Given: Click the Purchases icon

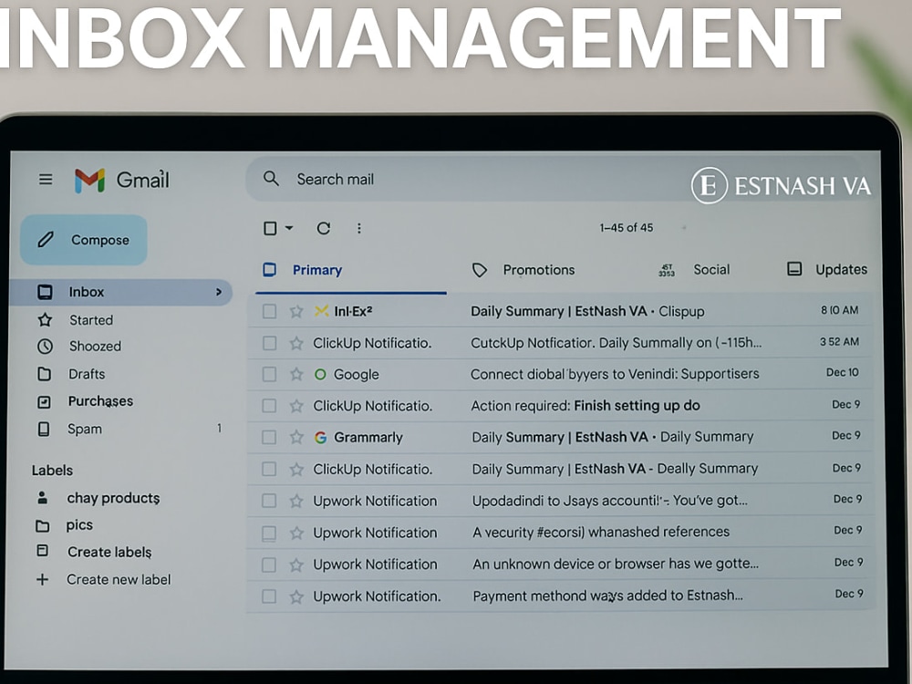Looking at the screenshot, I should click(44, 402).
